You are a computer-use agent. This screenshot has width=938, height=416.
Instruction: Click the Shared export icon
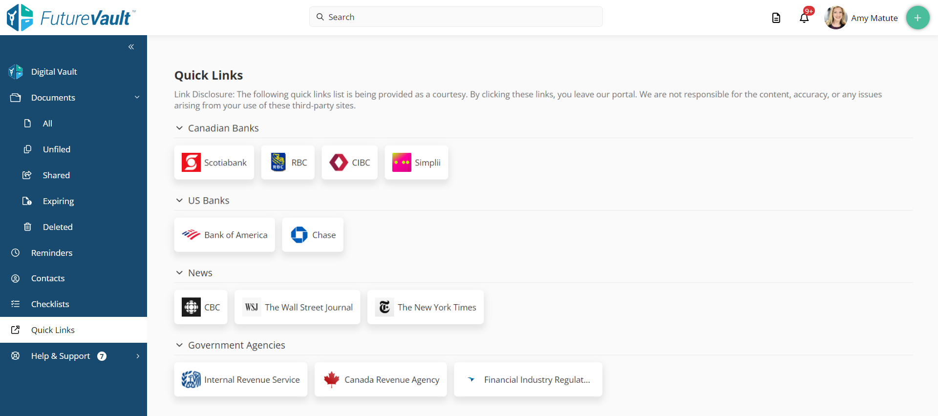(x=27, y=175)
